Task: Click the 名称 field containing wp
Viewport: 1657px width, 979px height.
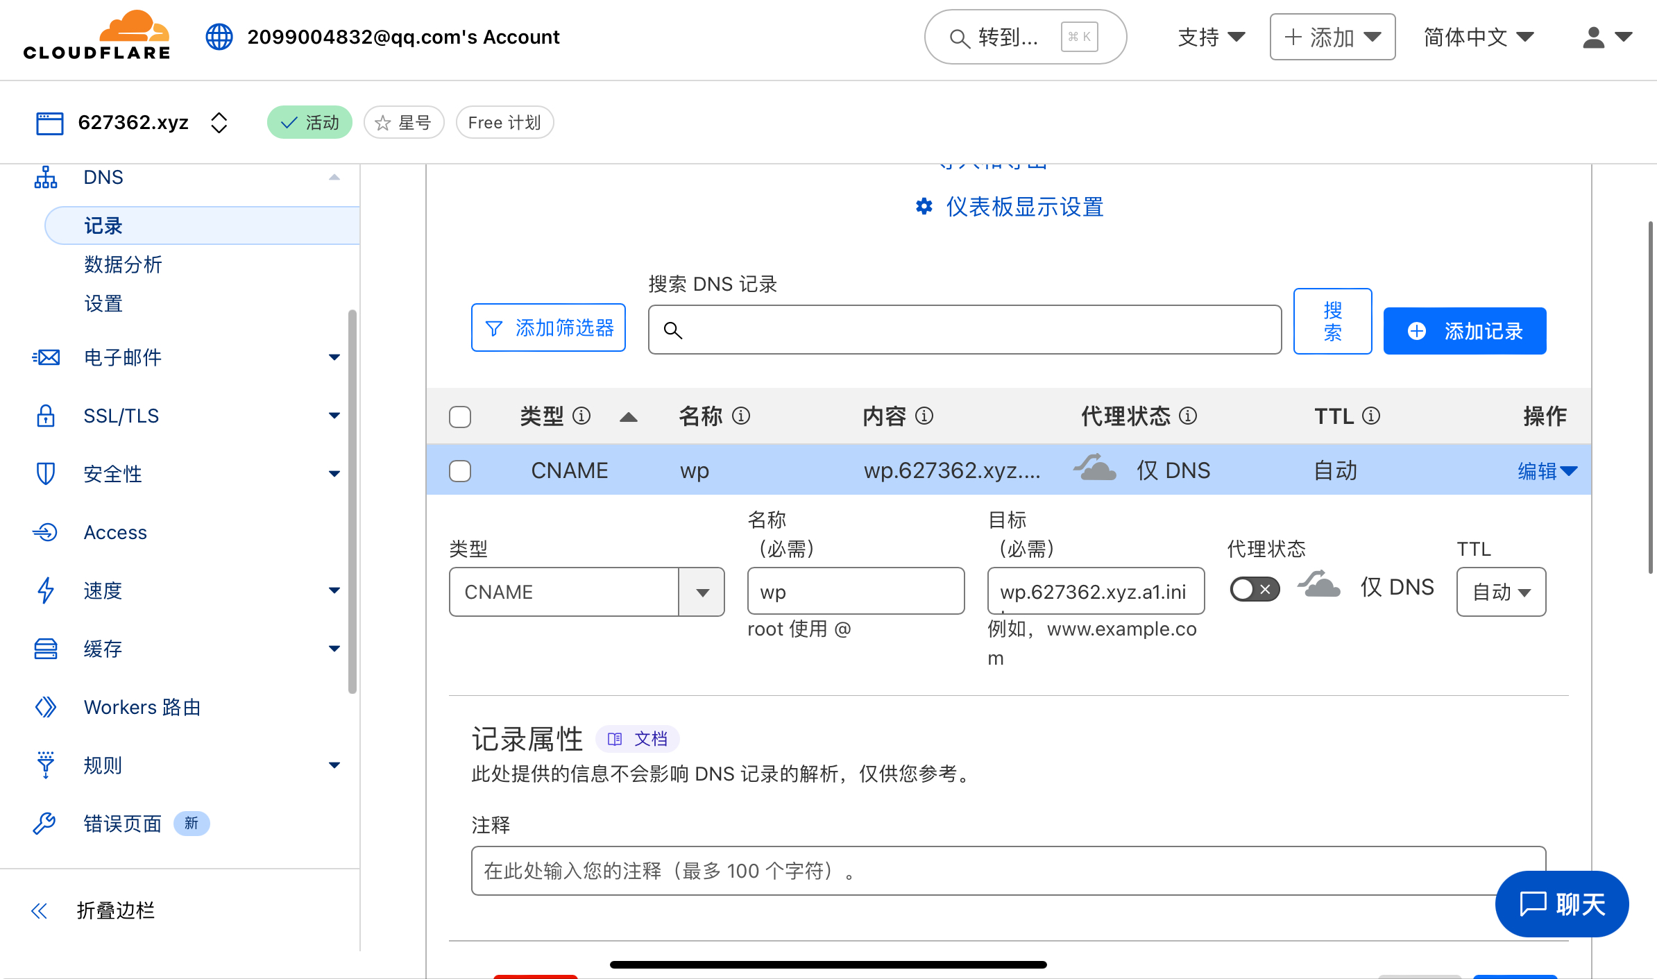Action: pos(856,591)
